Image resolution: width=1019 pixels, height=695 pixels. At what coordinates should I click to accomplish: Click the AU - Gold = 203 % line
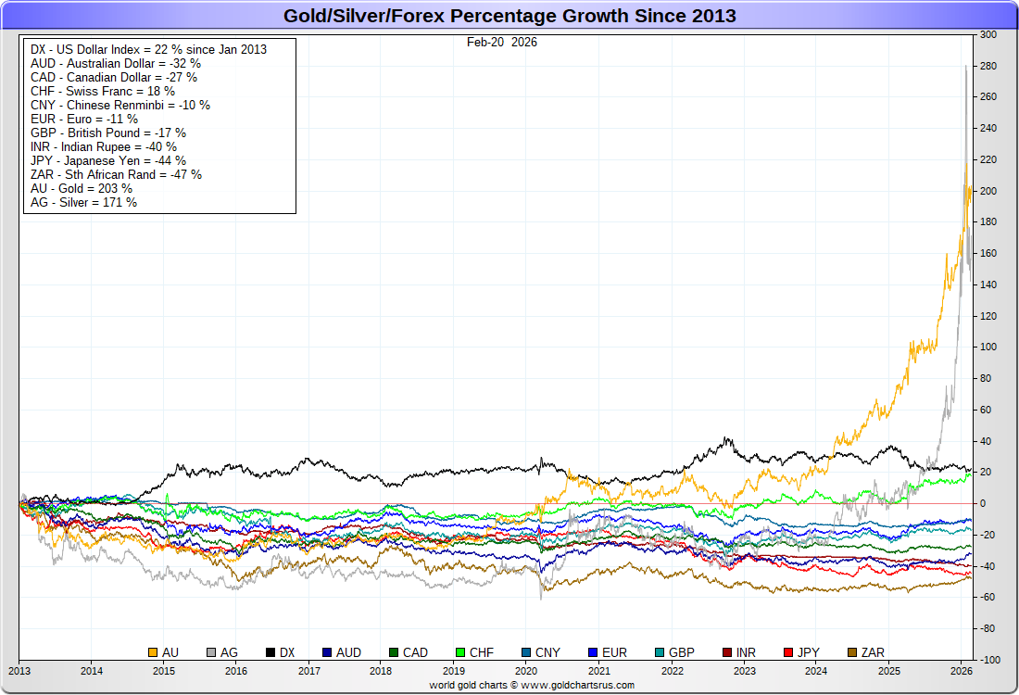click(x=82, y=188)
